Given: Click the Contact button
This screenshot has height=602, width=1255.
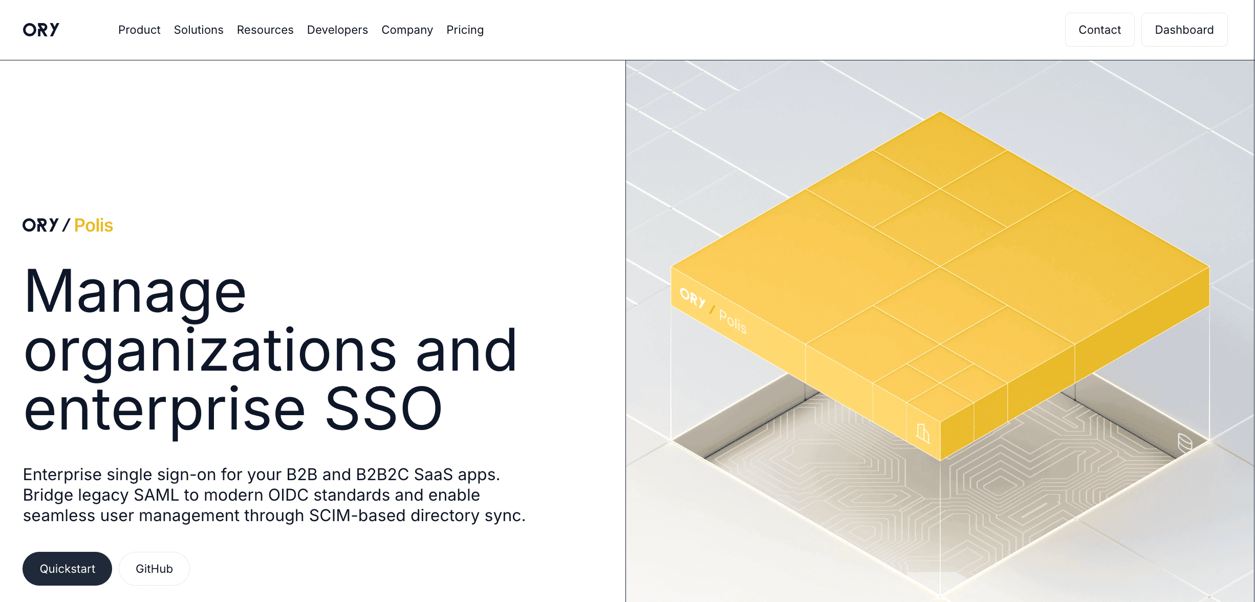Looking at the screenshot, I should (x=1099, y=29).
